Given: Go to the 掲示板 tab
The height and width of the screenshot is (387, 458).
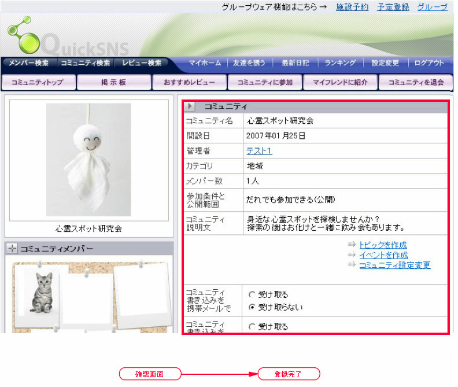Looking at the screenshot, I should tap(113, 82).
